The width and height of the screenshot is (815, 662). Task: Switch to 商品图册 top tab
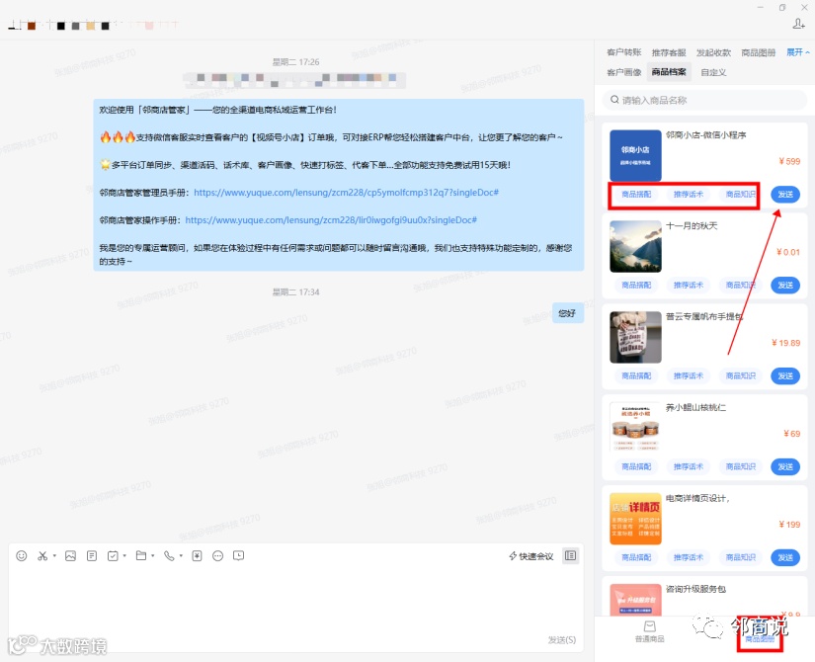click(758, 52)
